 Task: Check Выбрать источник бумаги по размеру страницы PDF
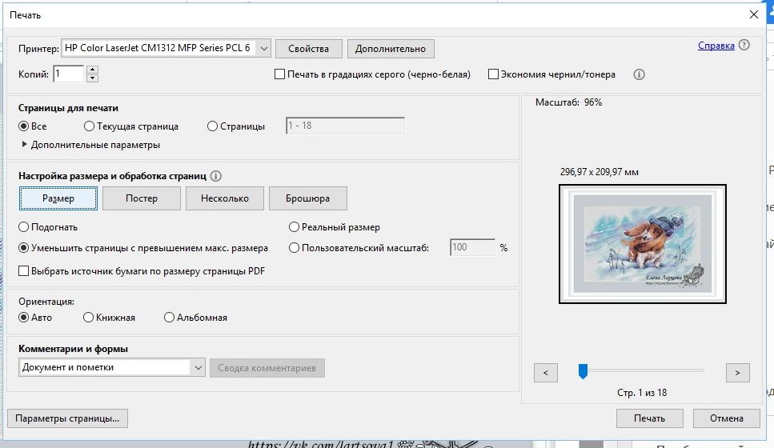24,271
